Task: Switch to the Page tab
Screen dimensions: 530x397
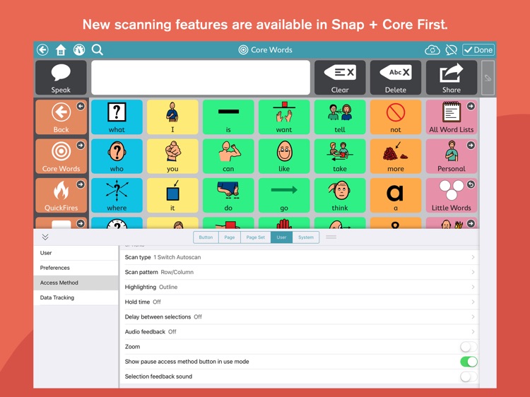Action: tap(230, 237)
